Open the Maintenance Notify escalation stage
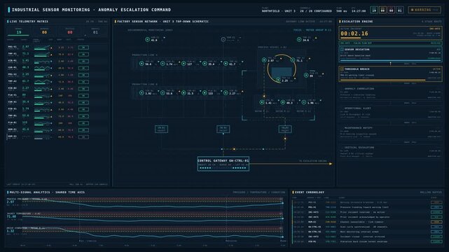The width and height of the screenshot is (449, 252). [390, 133]
